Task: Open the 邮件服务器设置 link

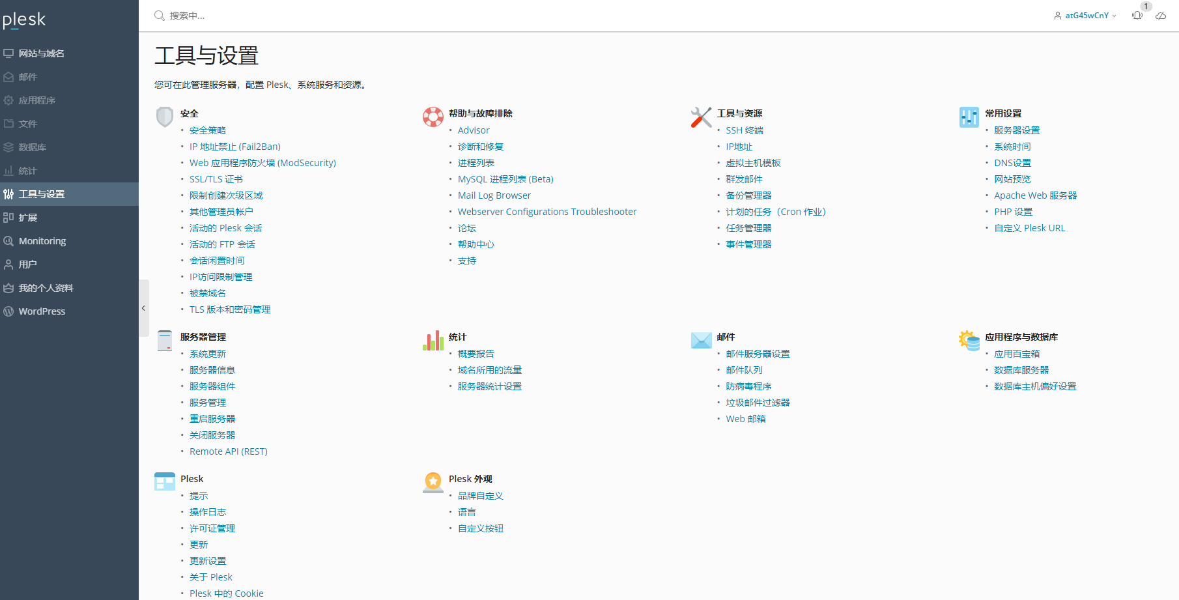Action: (x=758, y=354)
